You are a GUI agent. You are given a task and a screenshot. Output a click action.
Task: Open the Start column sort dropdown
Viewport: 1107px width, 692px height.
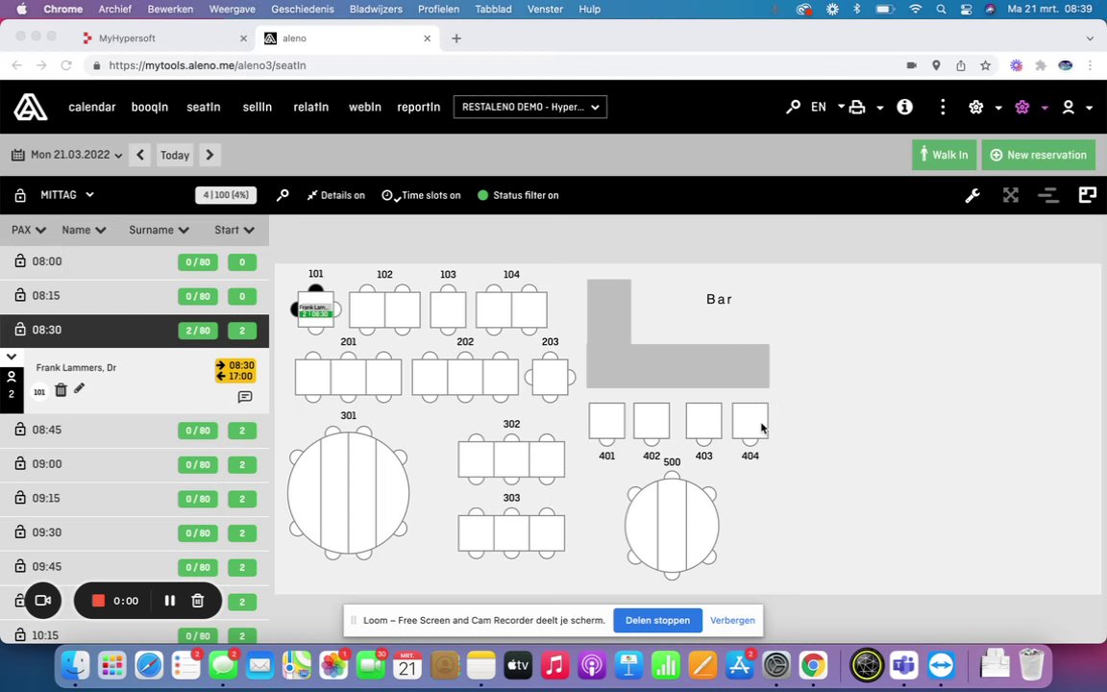[x=234, y=231]
